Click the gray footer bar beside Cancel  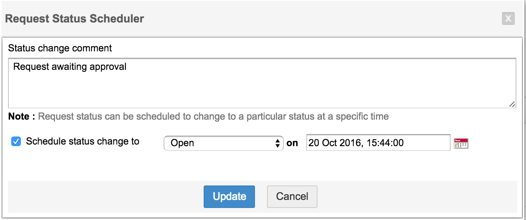(401, 196)
